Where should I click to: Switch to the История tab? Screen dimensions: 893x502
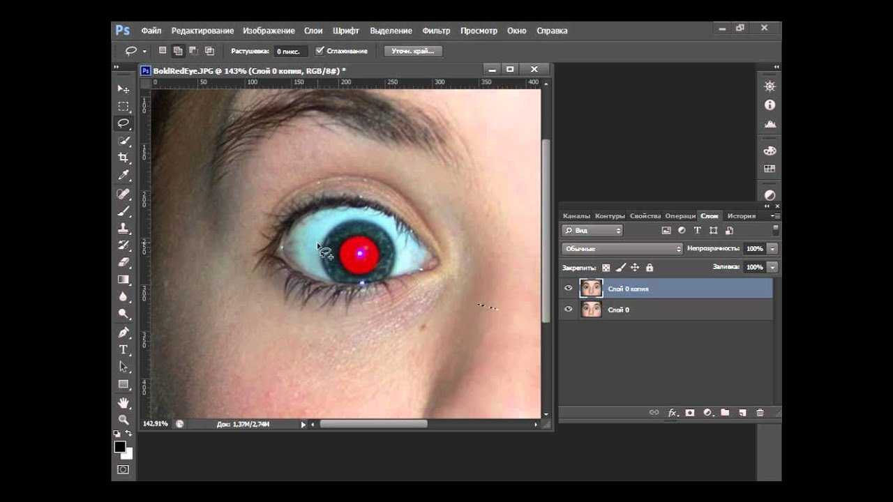[x=742, y=216]
